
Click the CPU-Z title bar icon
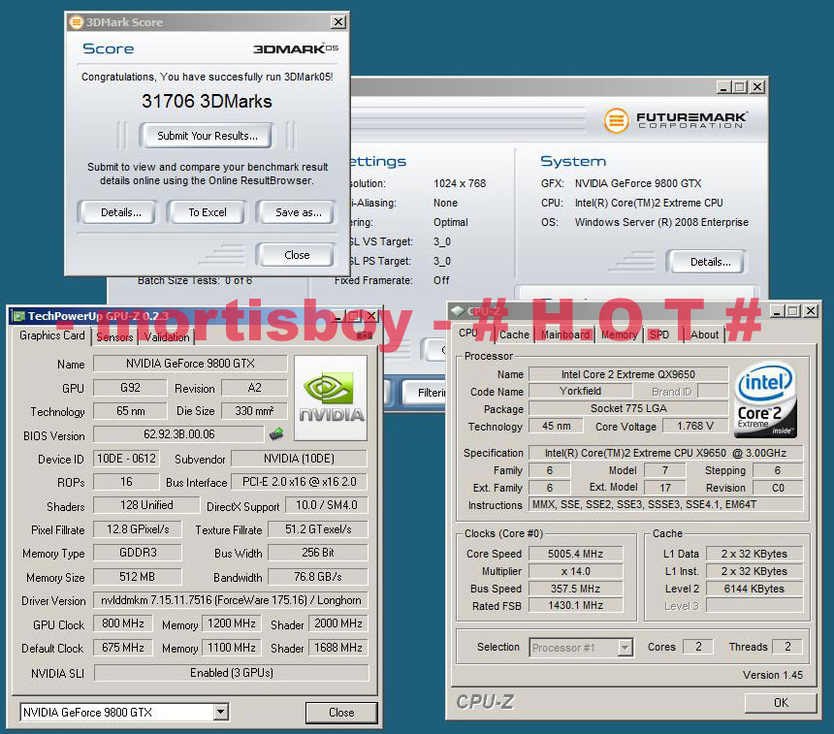[x=457, y=311]
